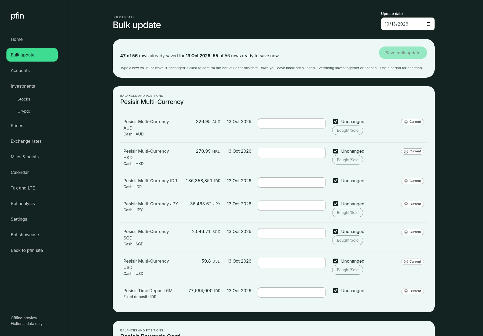
Task: Open Exchange rates page
Action: [x=32, y=141]
